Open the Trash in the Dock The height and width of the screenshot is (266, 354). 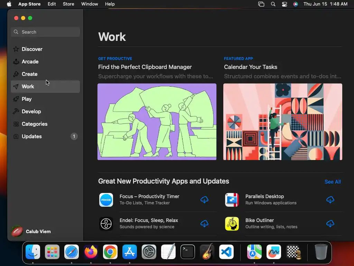(x=321, y=252)
